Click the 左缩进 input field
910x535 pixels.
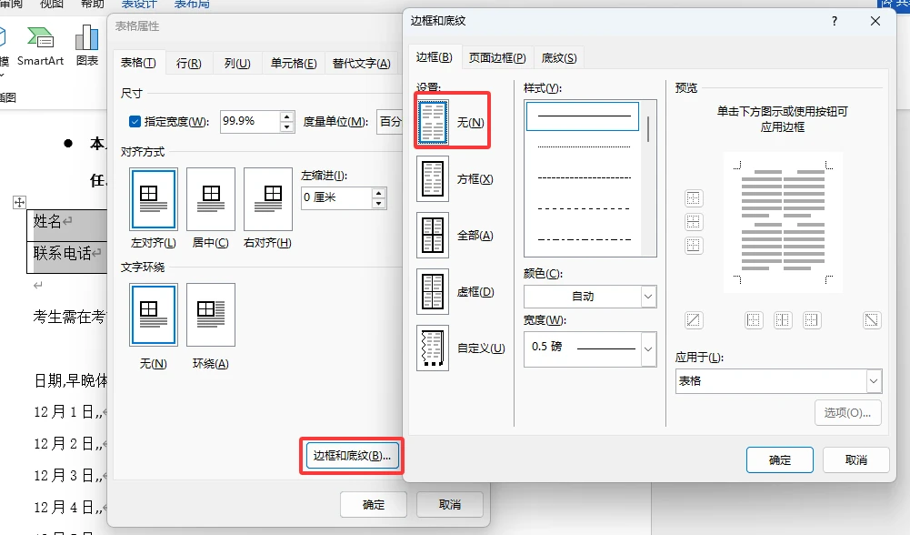click(x=335, y=197)
